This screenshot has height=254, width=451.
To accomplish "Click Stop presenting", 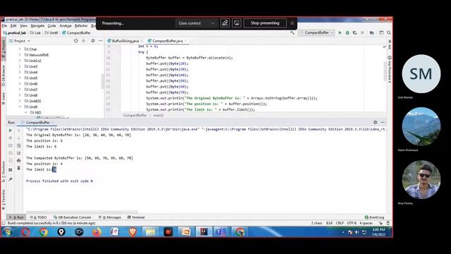I will point(265,23).
